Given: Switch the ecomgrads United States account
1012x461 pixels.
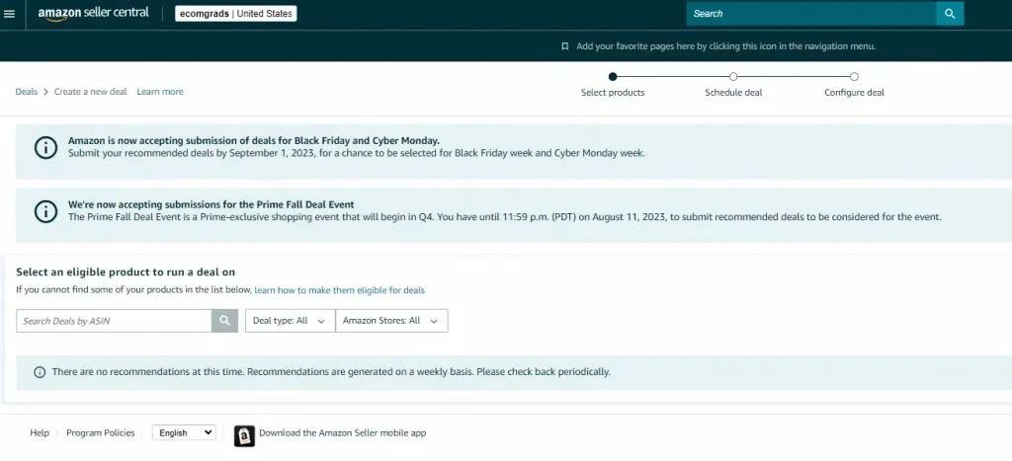Looking at the screenshot, I should pos(235,14).
